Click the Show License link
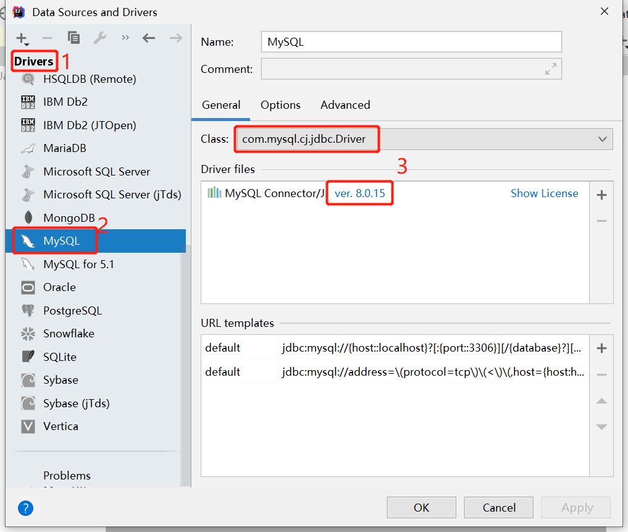Screen dimensions: 628x532 (x=544, y=193)
